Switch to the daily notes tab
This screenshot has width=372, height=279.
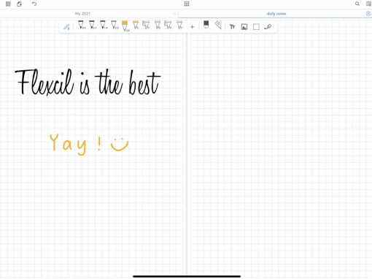click(276, 14)
